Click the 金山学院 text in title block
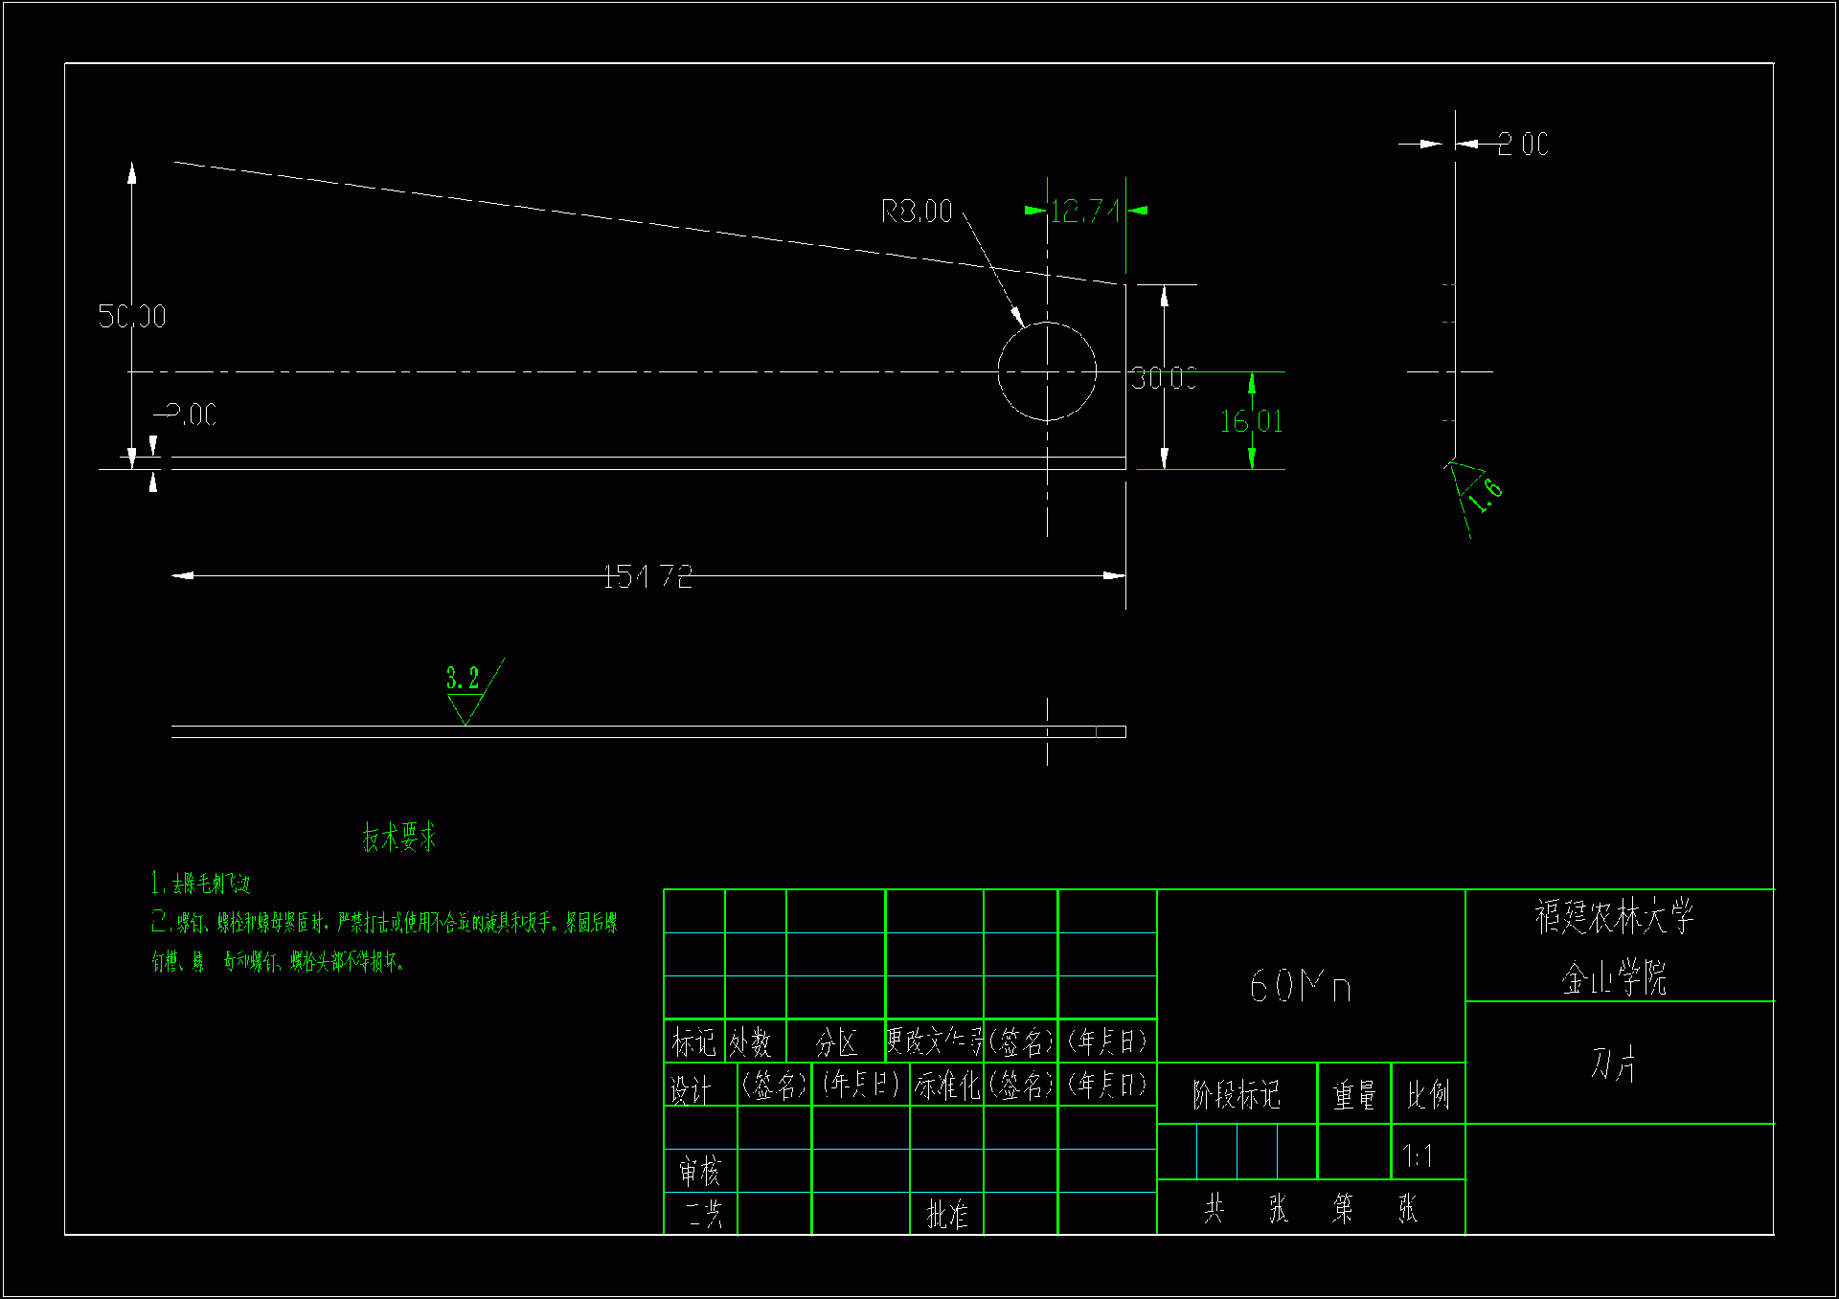 click(x=1614, y=978)
